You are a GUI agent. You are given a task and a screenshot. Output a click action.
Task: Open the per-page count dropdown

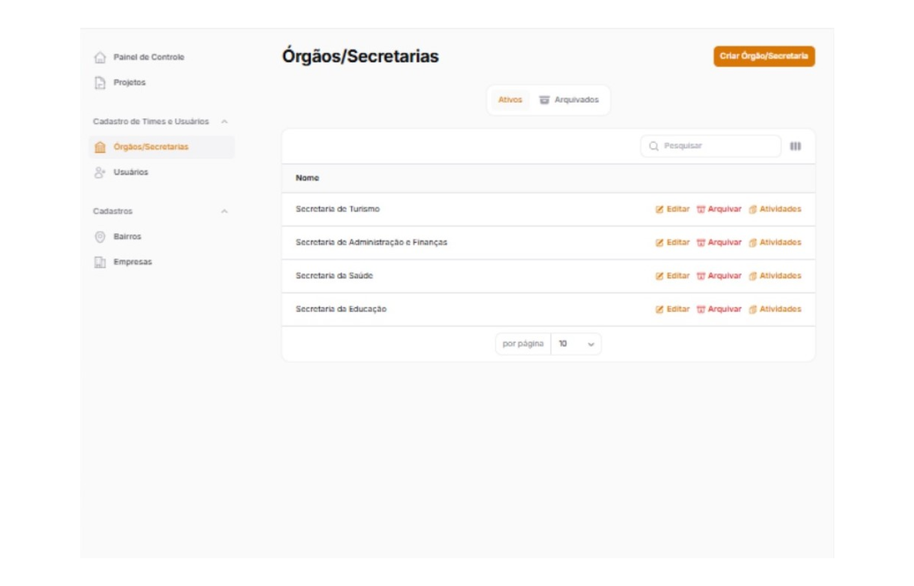pyautogui.click(x=576, y=344)
